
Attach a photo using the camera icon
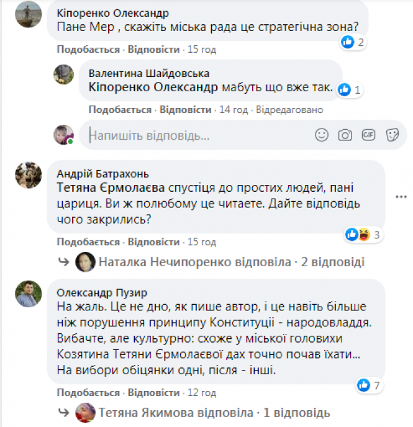pos(345,134)
